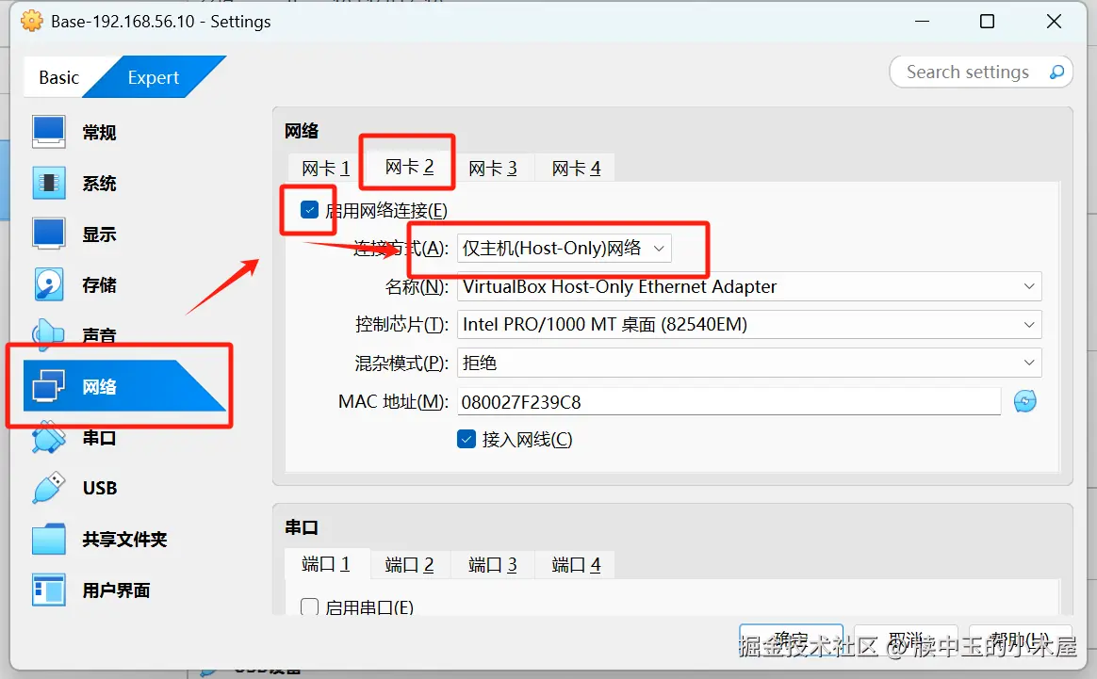Viewport: 1097px width, 679px height.
Task: Switch to the 网卡 3 tab
Action: pos(491,167)
